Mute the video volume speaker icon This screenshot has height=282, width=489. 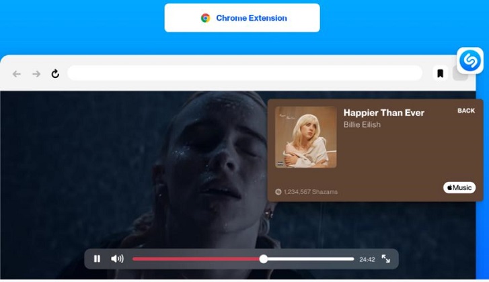coord(117,258)
